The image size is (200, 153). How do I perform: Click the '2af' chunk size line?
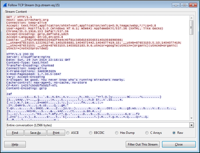pyautogui.click(x=9, y=94)
